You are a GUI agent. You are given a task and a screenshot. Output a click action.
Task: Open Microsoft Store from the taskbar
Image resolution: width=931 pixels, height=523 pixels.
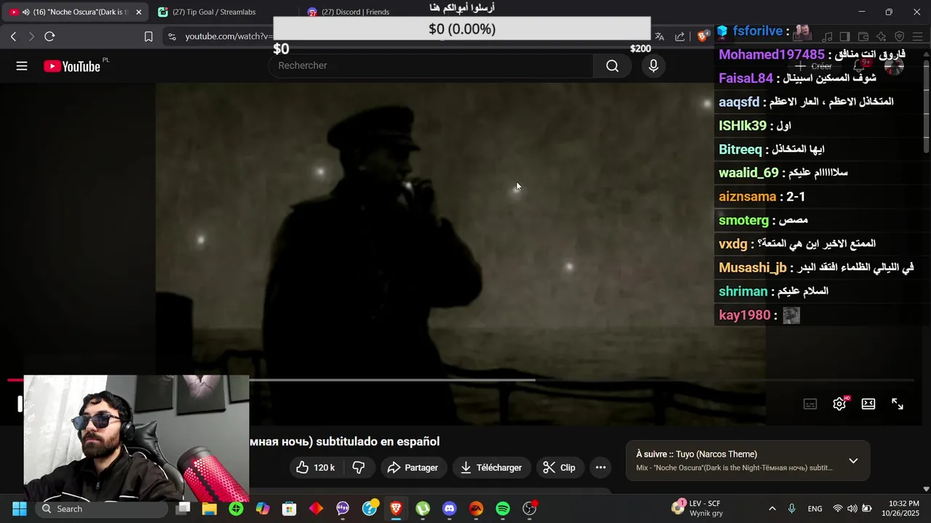point(289,508)
